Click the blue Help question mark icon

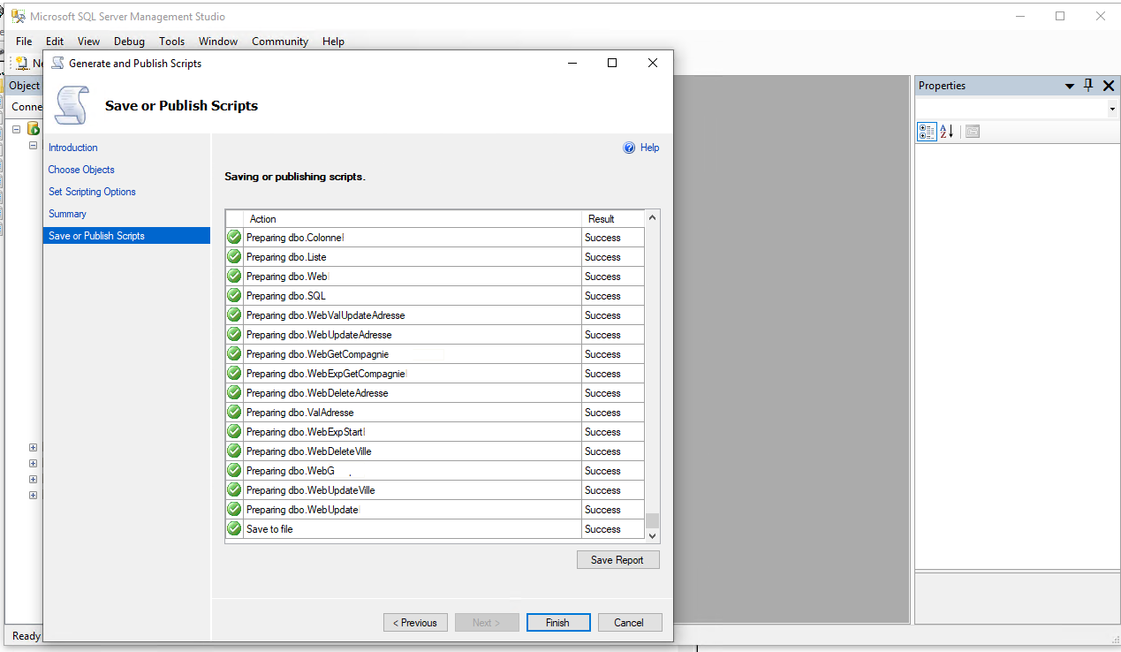629,148
